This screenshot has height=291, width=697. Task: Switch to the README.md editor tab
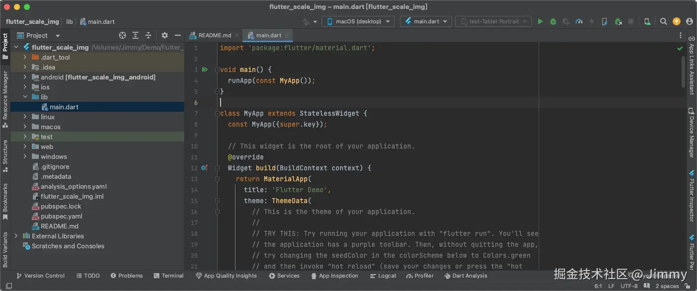coord(215,35)
